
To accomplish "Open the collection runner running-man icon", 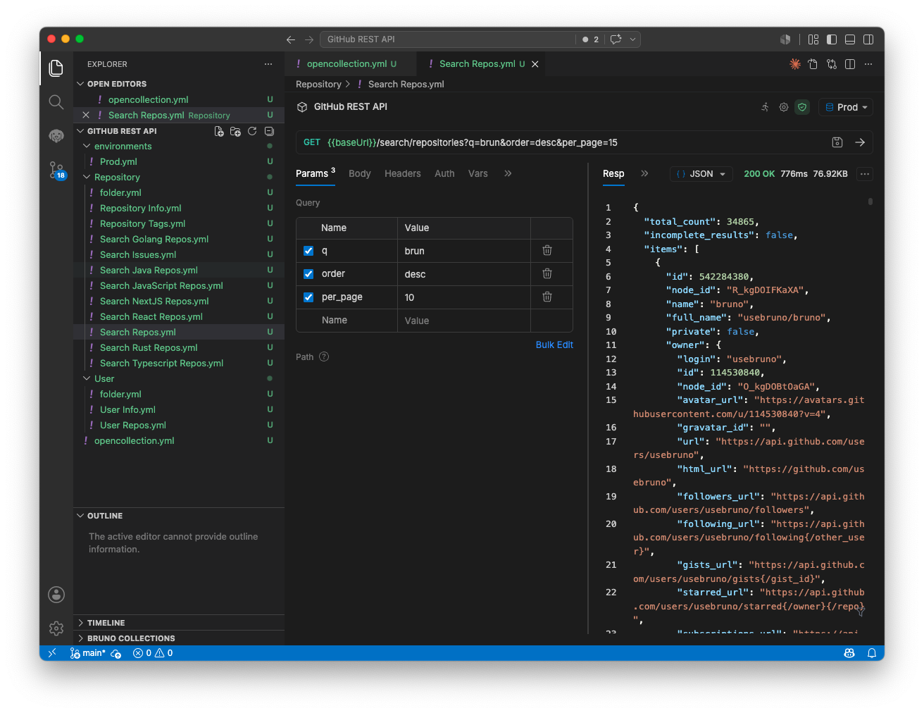I will click(765, 107).
